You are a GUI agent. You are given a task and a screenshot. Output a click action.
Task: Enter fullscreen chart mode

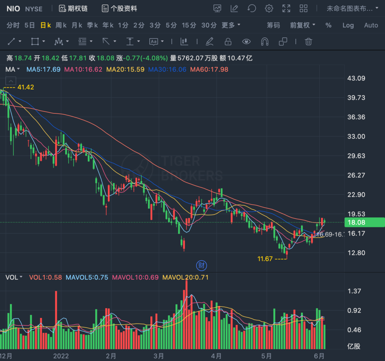click(x=286, y=9)
